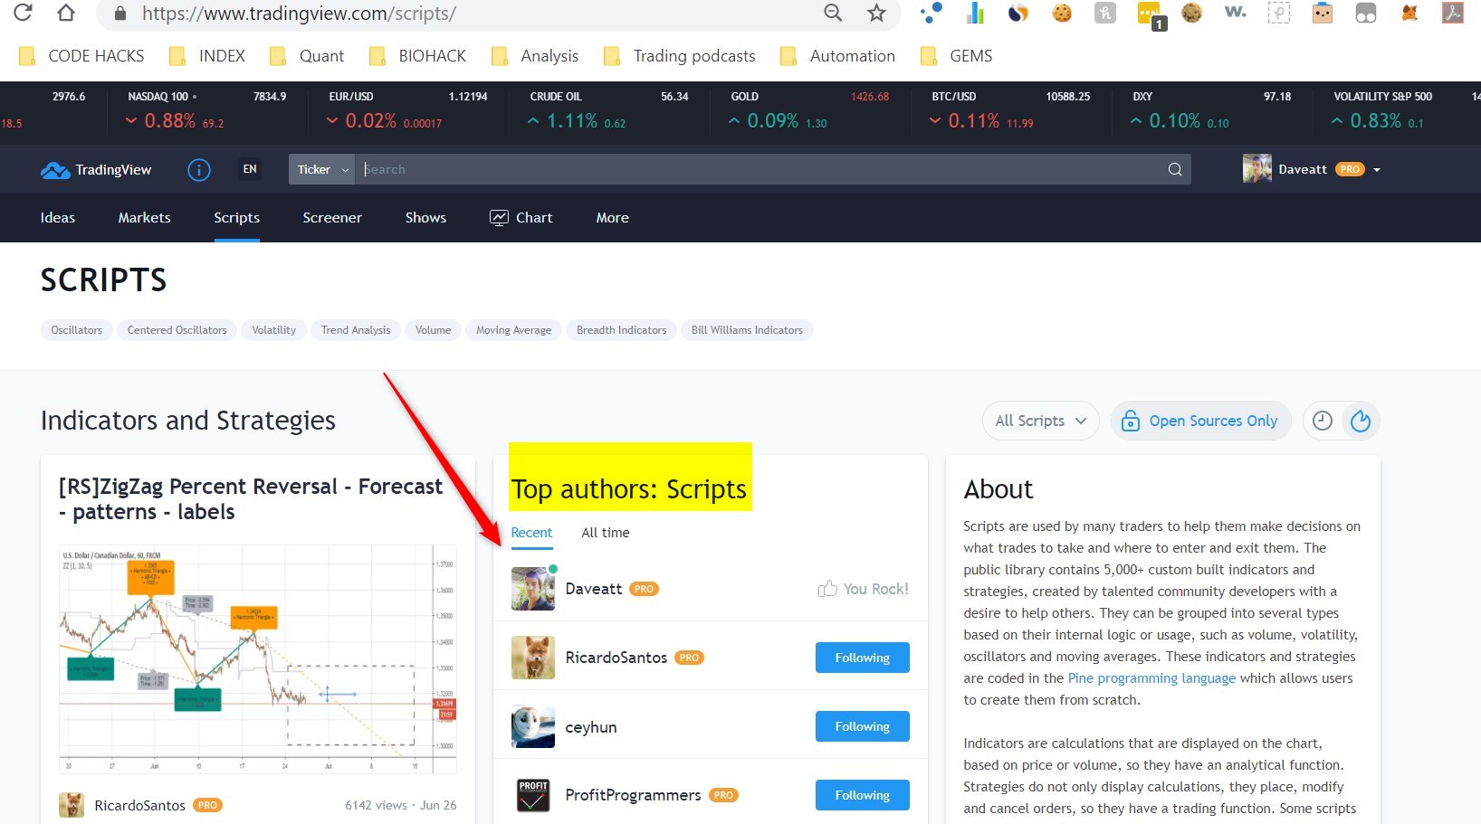Open the Chart icon in navigation bar
Image resolution: width=1481 pixels, height=824 pixels.
click(499, 218)
